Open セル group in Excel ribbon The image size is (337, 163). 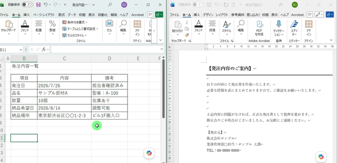[109, 27]
